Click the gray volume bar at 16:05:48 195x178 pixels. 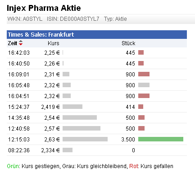(144, 85)
